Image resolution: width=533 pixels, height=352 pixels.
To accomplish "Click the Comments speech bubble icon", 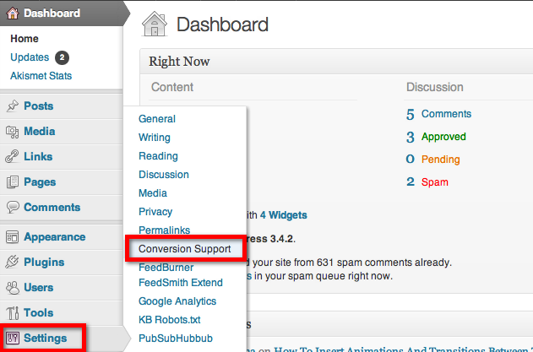I will (x=13, y=208).
